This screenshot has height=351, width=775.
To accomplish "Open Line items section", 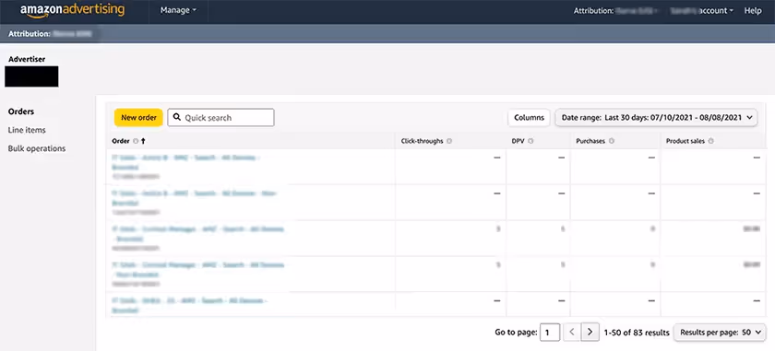I will point(27,130).
